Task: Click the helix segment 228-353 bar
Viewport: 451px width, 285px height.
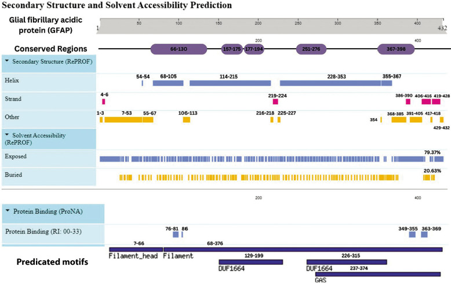Action: (330, 83)
